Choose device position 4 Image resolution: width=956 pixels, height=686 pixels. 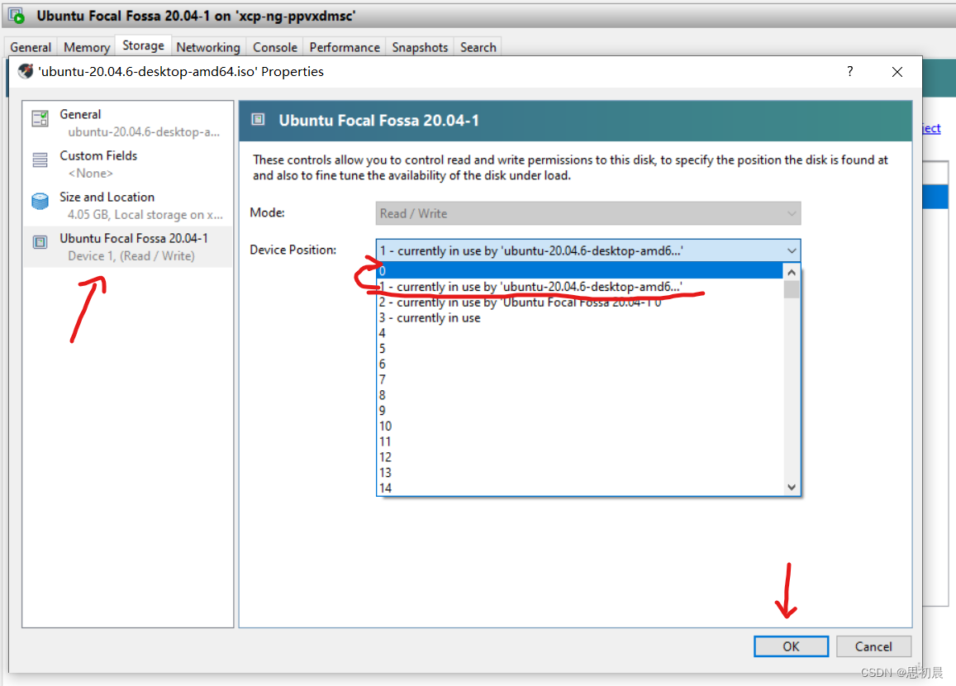tap(580, 333)
